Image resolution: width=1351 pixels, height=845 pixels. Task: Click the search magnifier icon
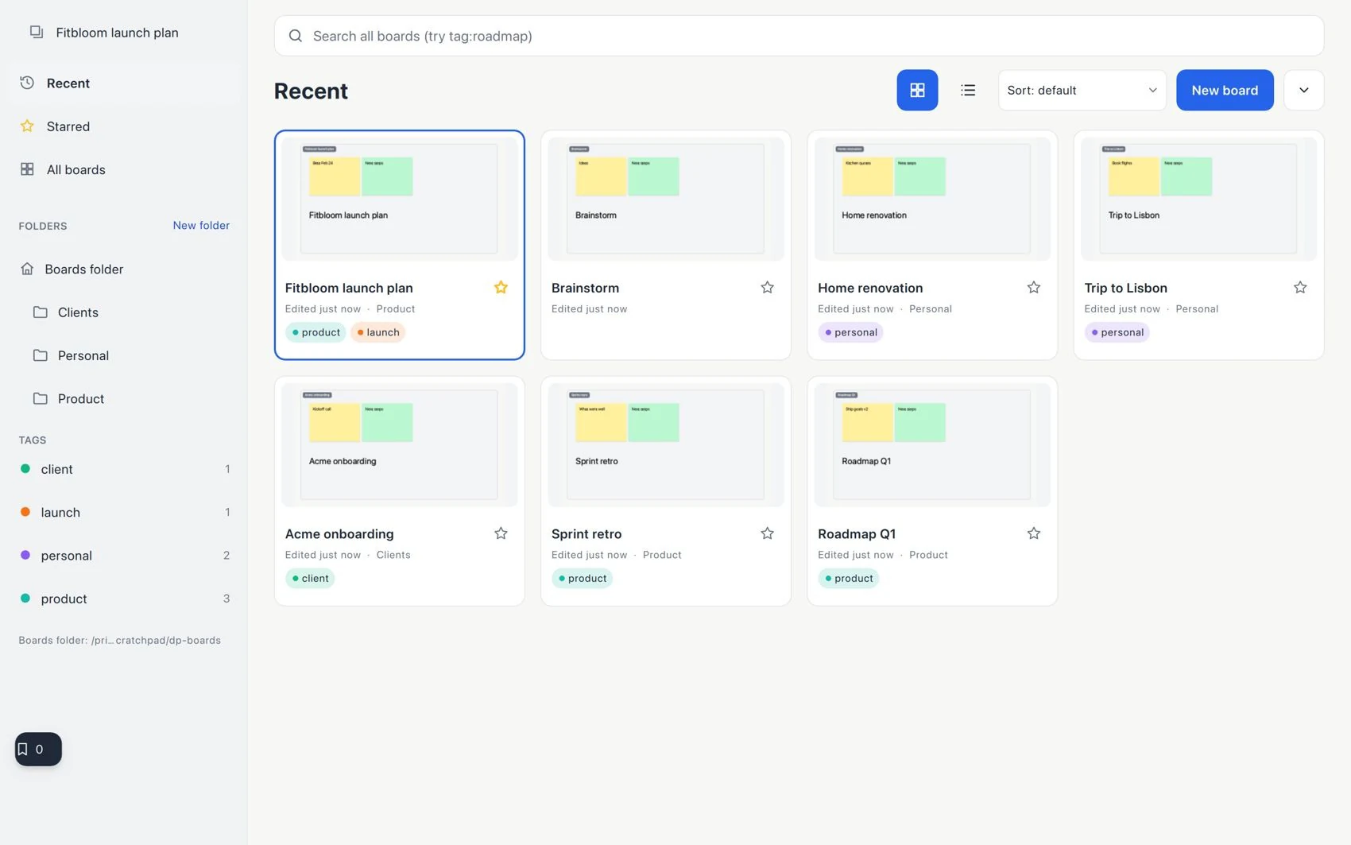pos(295,36)
